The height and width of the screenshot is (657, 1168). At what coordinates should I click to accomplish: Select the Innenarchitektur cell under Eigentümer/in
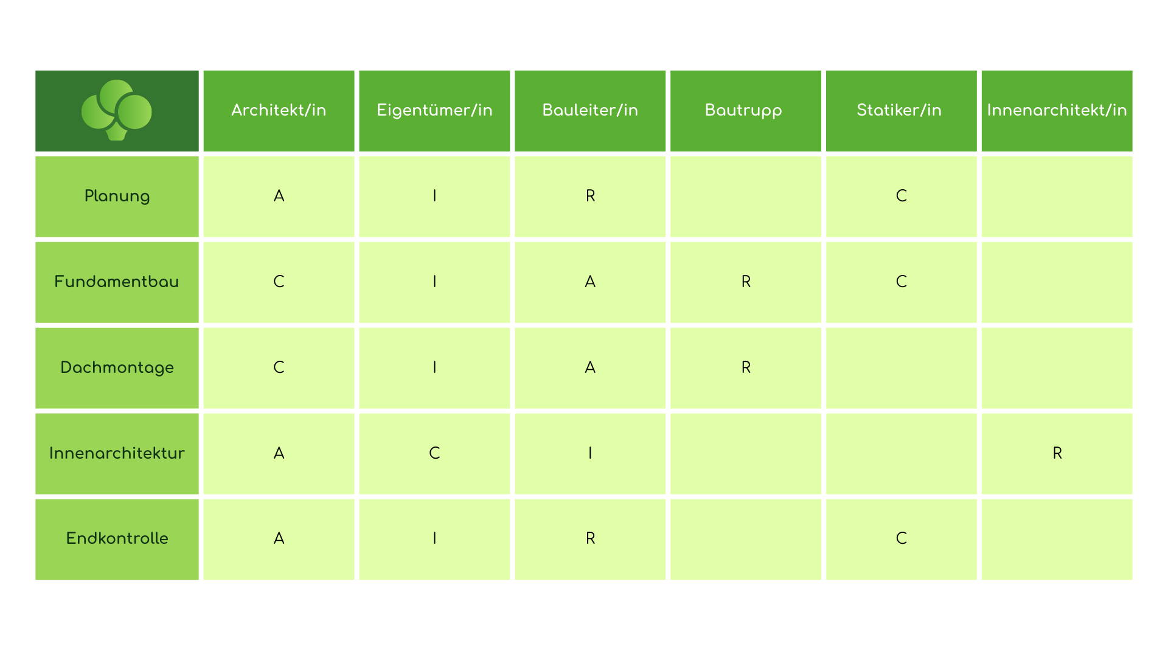click(434, 453)
